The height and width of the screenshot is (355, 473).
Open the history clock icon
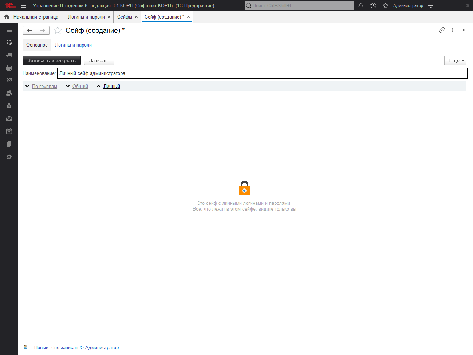click(373, 5)
